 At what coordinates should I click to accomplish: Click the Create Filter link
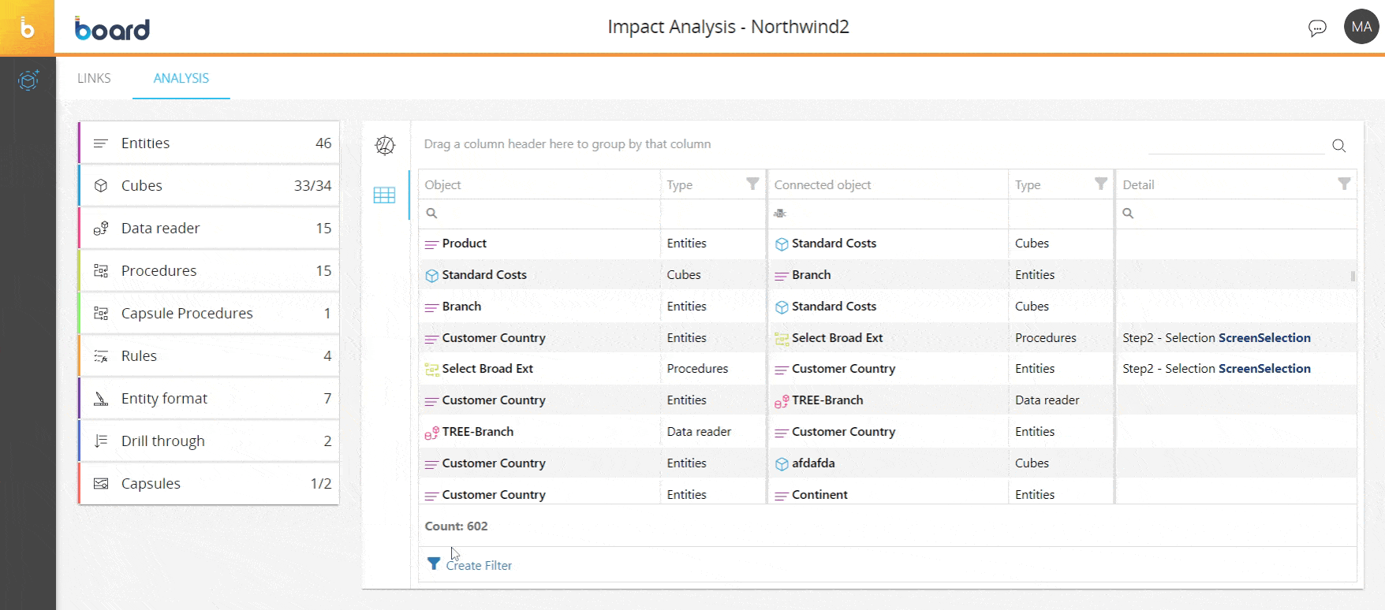coord(479,565)
